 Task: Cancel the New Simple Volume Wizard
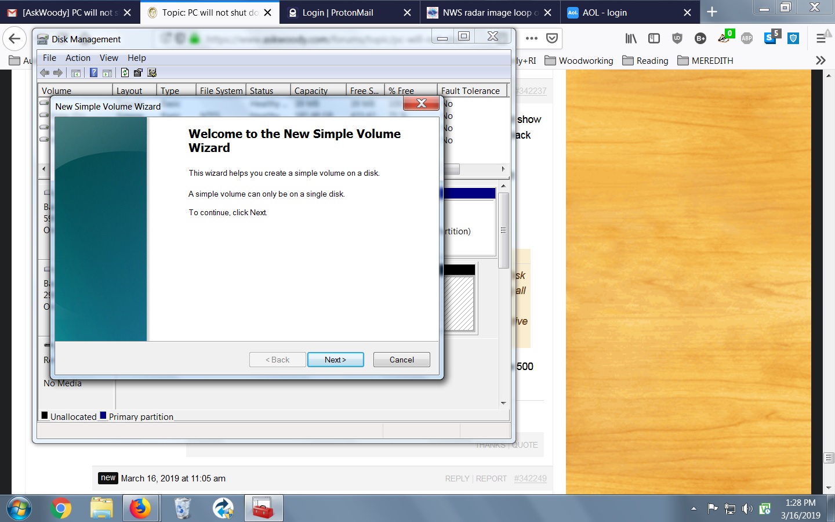[401, 360]
